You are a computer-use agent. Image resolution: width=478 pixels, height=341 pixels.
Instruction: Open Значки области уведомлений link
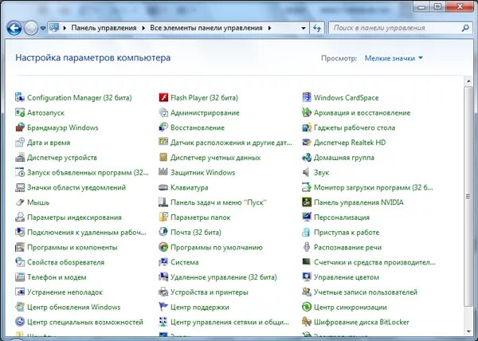(x=76, y=187)
